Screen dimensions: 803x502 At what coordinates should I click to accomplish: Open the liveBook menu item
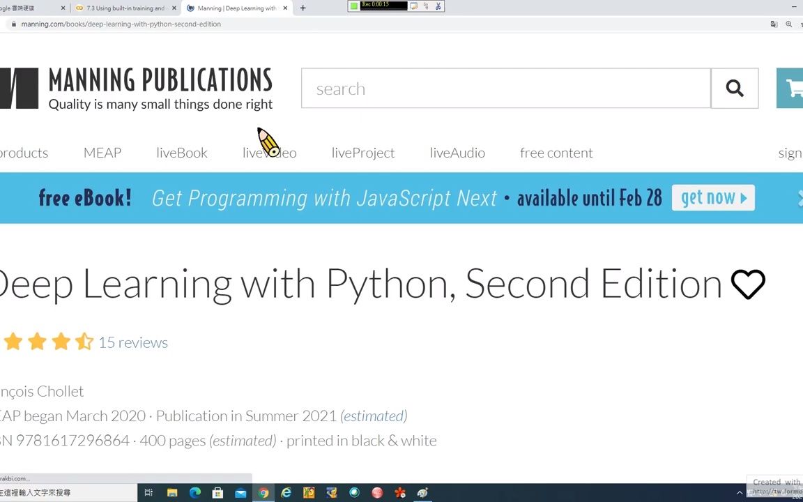pyautogui.click(x=182, y=153)
